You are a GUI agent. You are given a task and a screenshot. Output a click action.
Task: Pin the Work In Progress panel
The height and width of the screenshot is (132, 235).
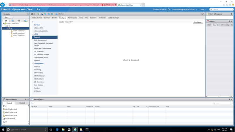(231, 14)
